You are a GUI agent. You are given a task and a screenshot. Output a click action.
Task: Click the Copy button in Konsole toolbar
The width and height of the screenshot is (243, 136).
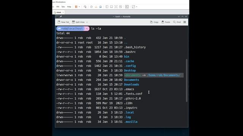(154, 22)
